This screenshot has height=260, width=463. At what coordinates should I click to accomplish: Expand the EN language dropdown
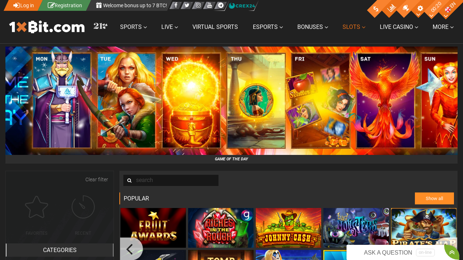[x=450, y=8]
